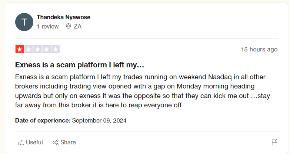Click the third grey star
Screen dimensions: 290x154
tap(37, 49)
